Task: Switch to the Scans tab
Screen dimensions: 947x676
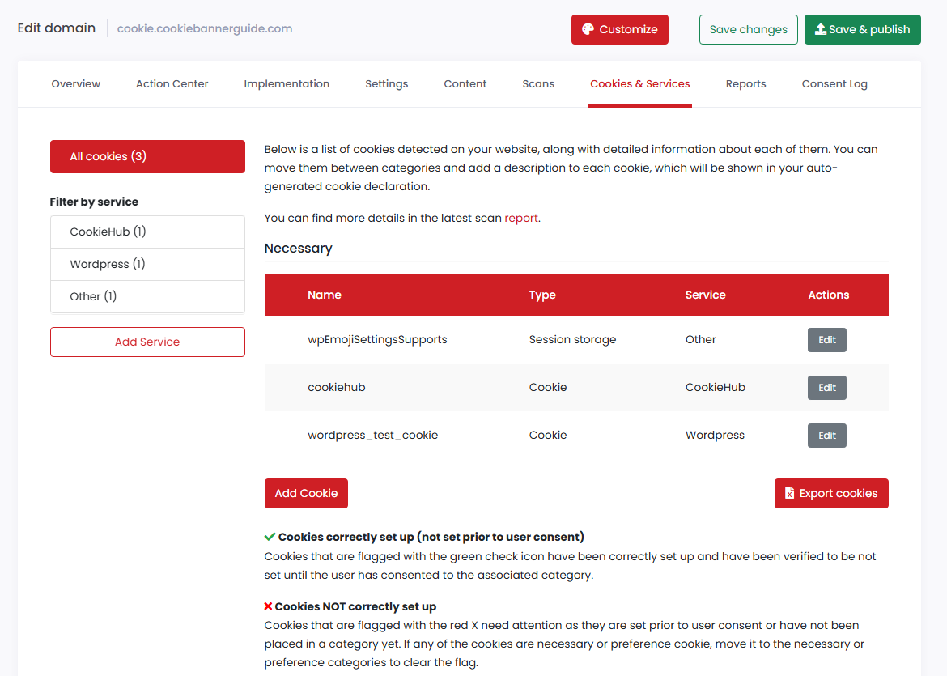Action: 538,84
